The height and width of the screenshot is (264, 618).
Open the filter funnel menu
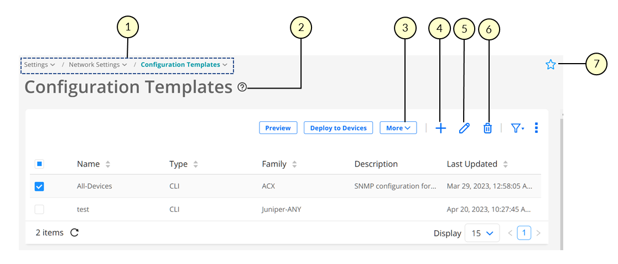pyautogui.click(x=517, y=128)
